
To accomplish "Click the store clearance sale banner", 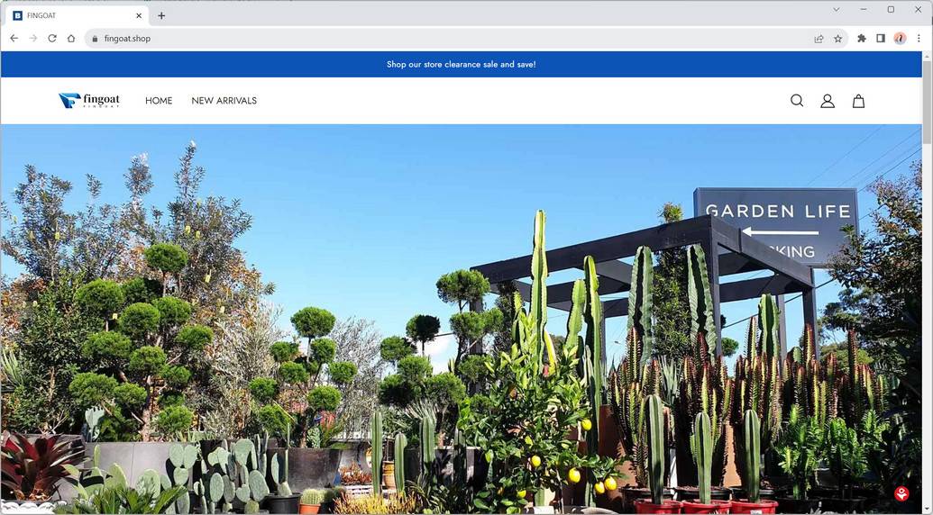I will [x=462, y=64].
